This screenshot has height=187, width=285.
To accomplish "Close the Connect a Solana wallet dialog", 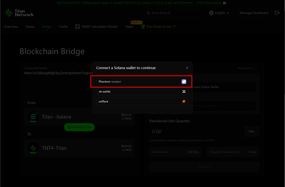I will pyautogui.click(x=187, y=68).
